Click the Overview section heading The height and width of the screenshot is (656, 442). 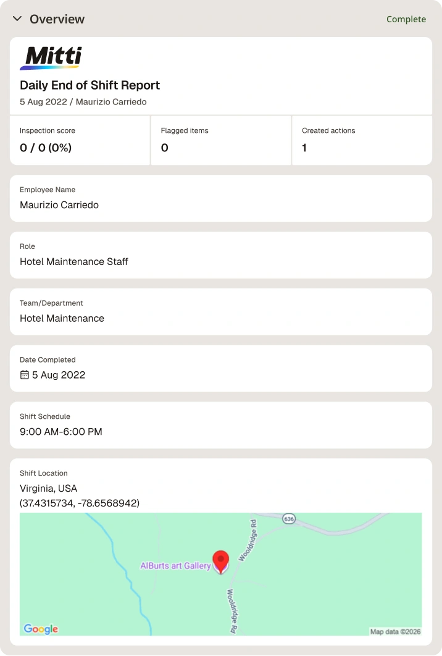click(57, 19)
